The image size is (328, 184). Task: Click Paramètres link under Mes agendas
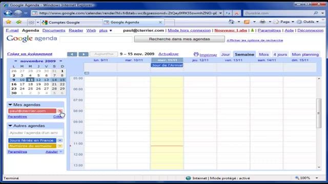coord(17,117)
